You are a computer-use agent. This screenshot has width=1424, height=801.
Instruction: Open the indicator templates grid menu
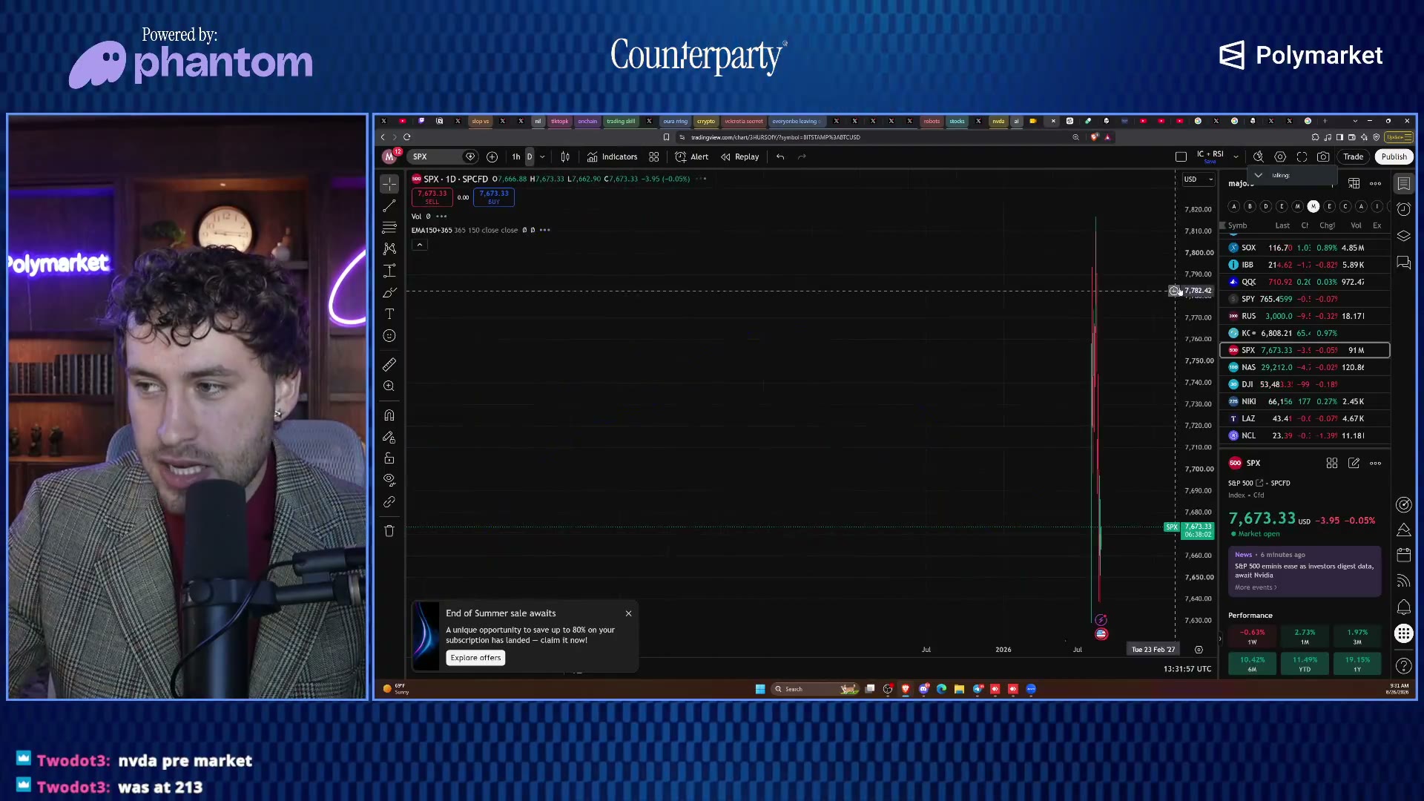tap(654, 156)
